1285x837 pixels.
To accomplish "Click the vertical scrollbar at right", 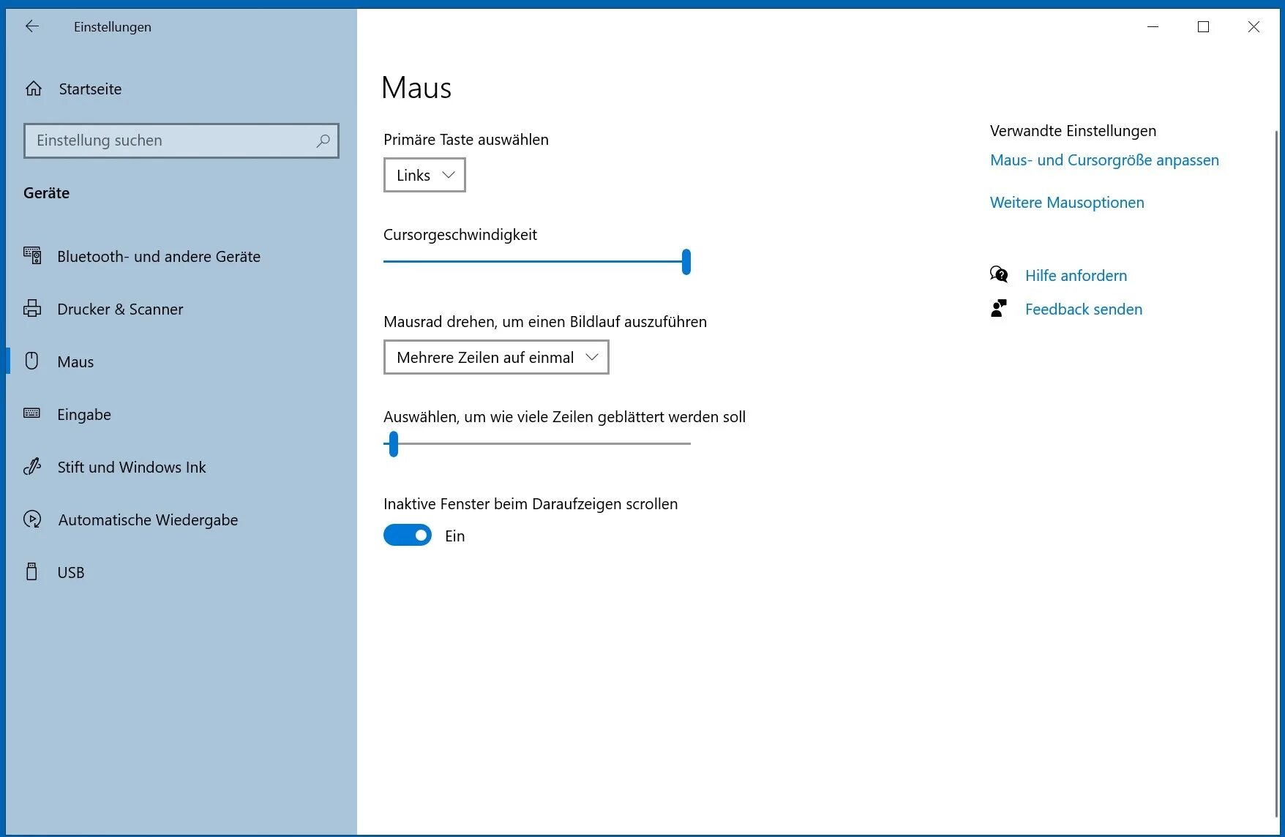I will coord(1276,474).
